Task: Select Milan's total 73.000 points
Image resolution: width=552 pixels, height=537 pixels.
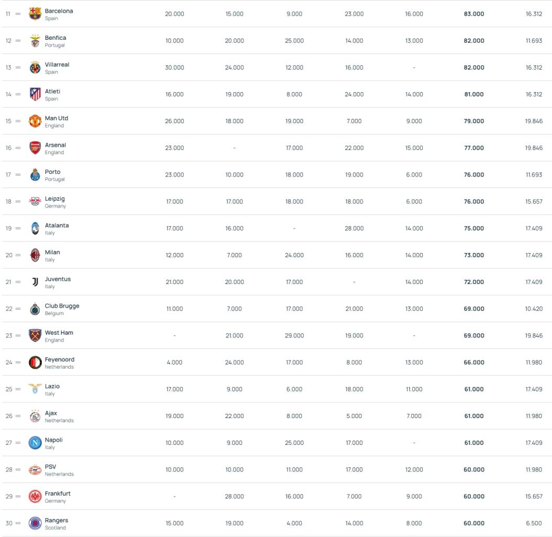Action: pos(474,255)
